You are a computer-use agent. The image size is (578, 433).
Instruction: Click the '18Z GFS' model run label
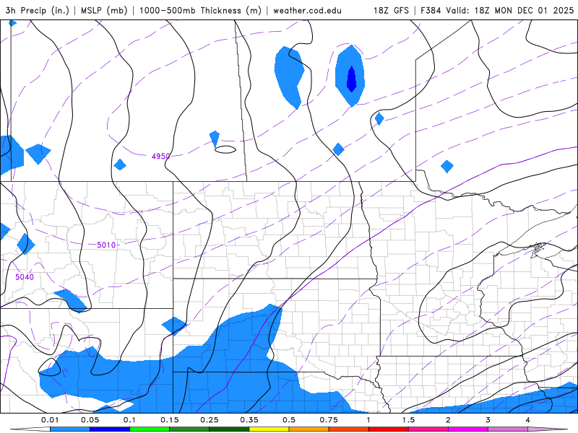(391, 10)
